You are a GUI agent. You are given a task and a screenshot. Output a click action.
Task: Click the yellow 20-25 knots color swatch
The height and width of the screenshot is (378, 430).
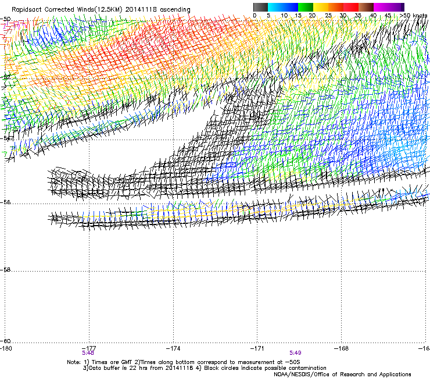coord(321,7)
